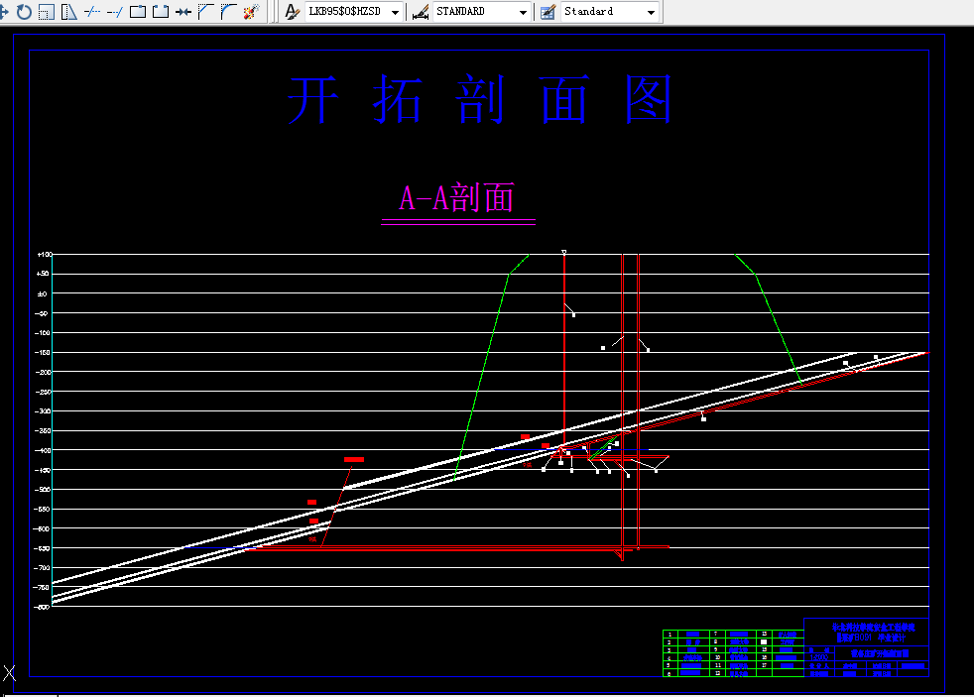The height and width of the screenshot is (697, 974).
Task: Click the UCS X-axis icon in the drawing corner
Action: tap(9, 673)
